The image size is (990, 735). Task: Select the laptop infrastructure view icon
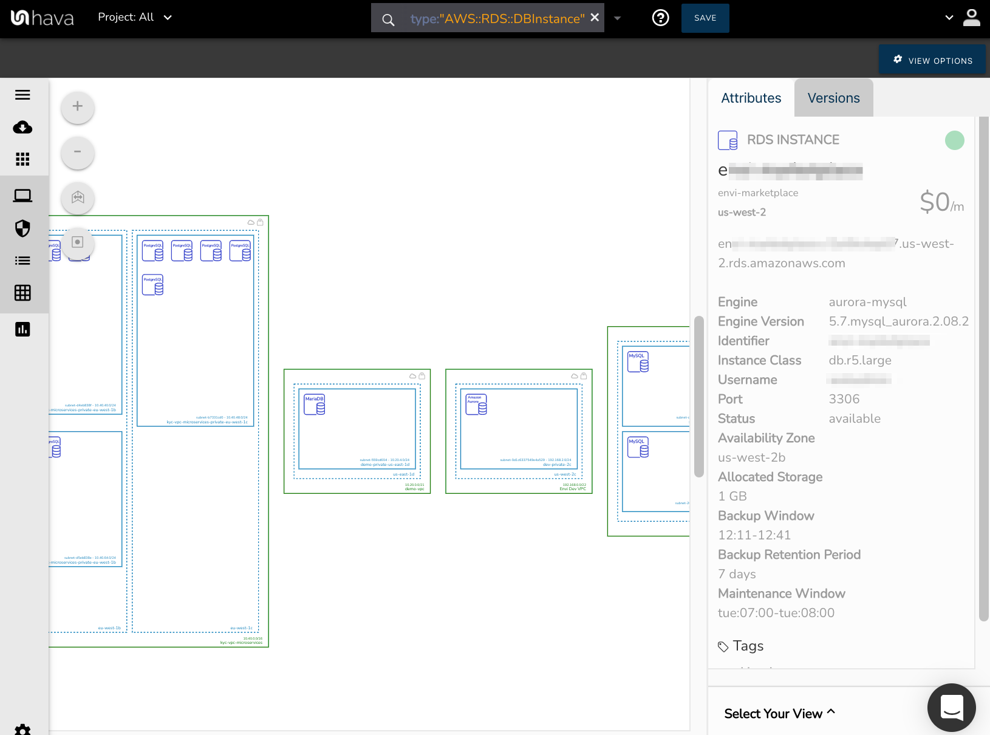22,196
